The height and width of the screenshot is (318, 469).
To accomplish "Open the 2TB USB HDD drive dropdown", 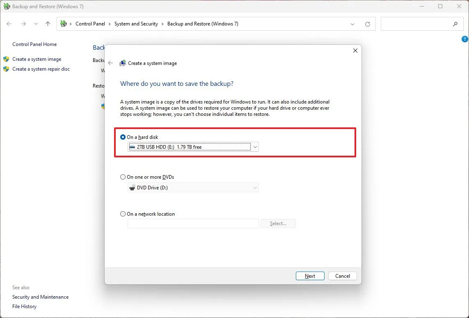I will click(255, 147).
